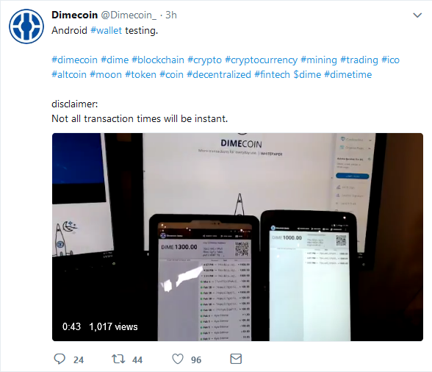This screenshot has width=432, height=372.
Task: Open the Dimecoin account name link
Action: coord(75,15)
